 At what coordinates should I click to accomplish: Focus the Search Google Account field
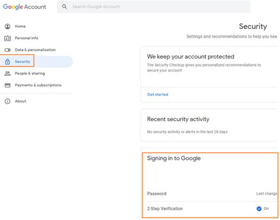[x=154, y=6]
